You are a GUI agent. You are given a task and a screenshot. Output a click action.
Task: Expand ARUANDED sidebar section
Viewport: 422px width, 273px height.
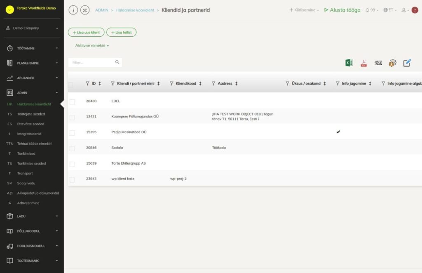point(32,78)
